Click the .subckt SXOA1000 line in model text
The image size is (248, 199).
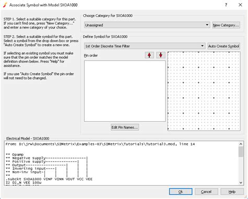pos(49,179)
